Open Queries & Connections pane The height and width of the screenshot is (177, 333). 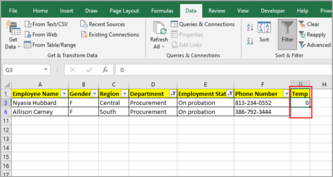(x=203, y=24)
